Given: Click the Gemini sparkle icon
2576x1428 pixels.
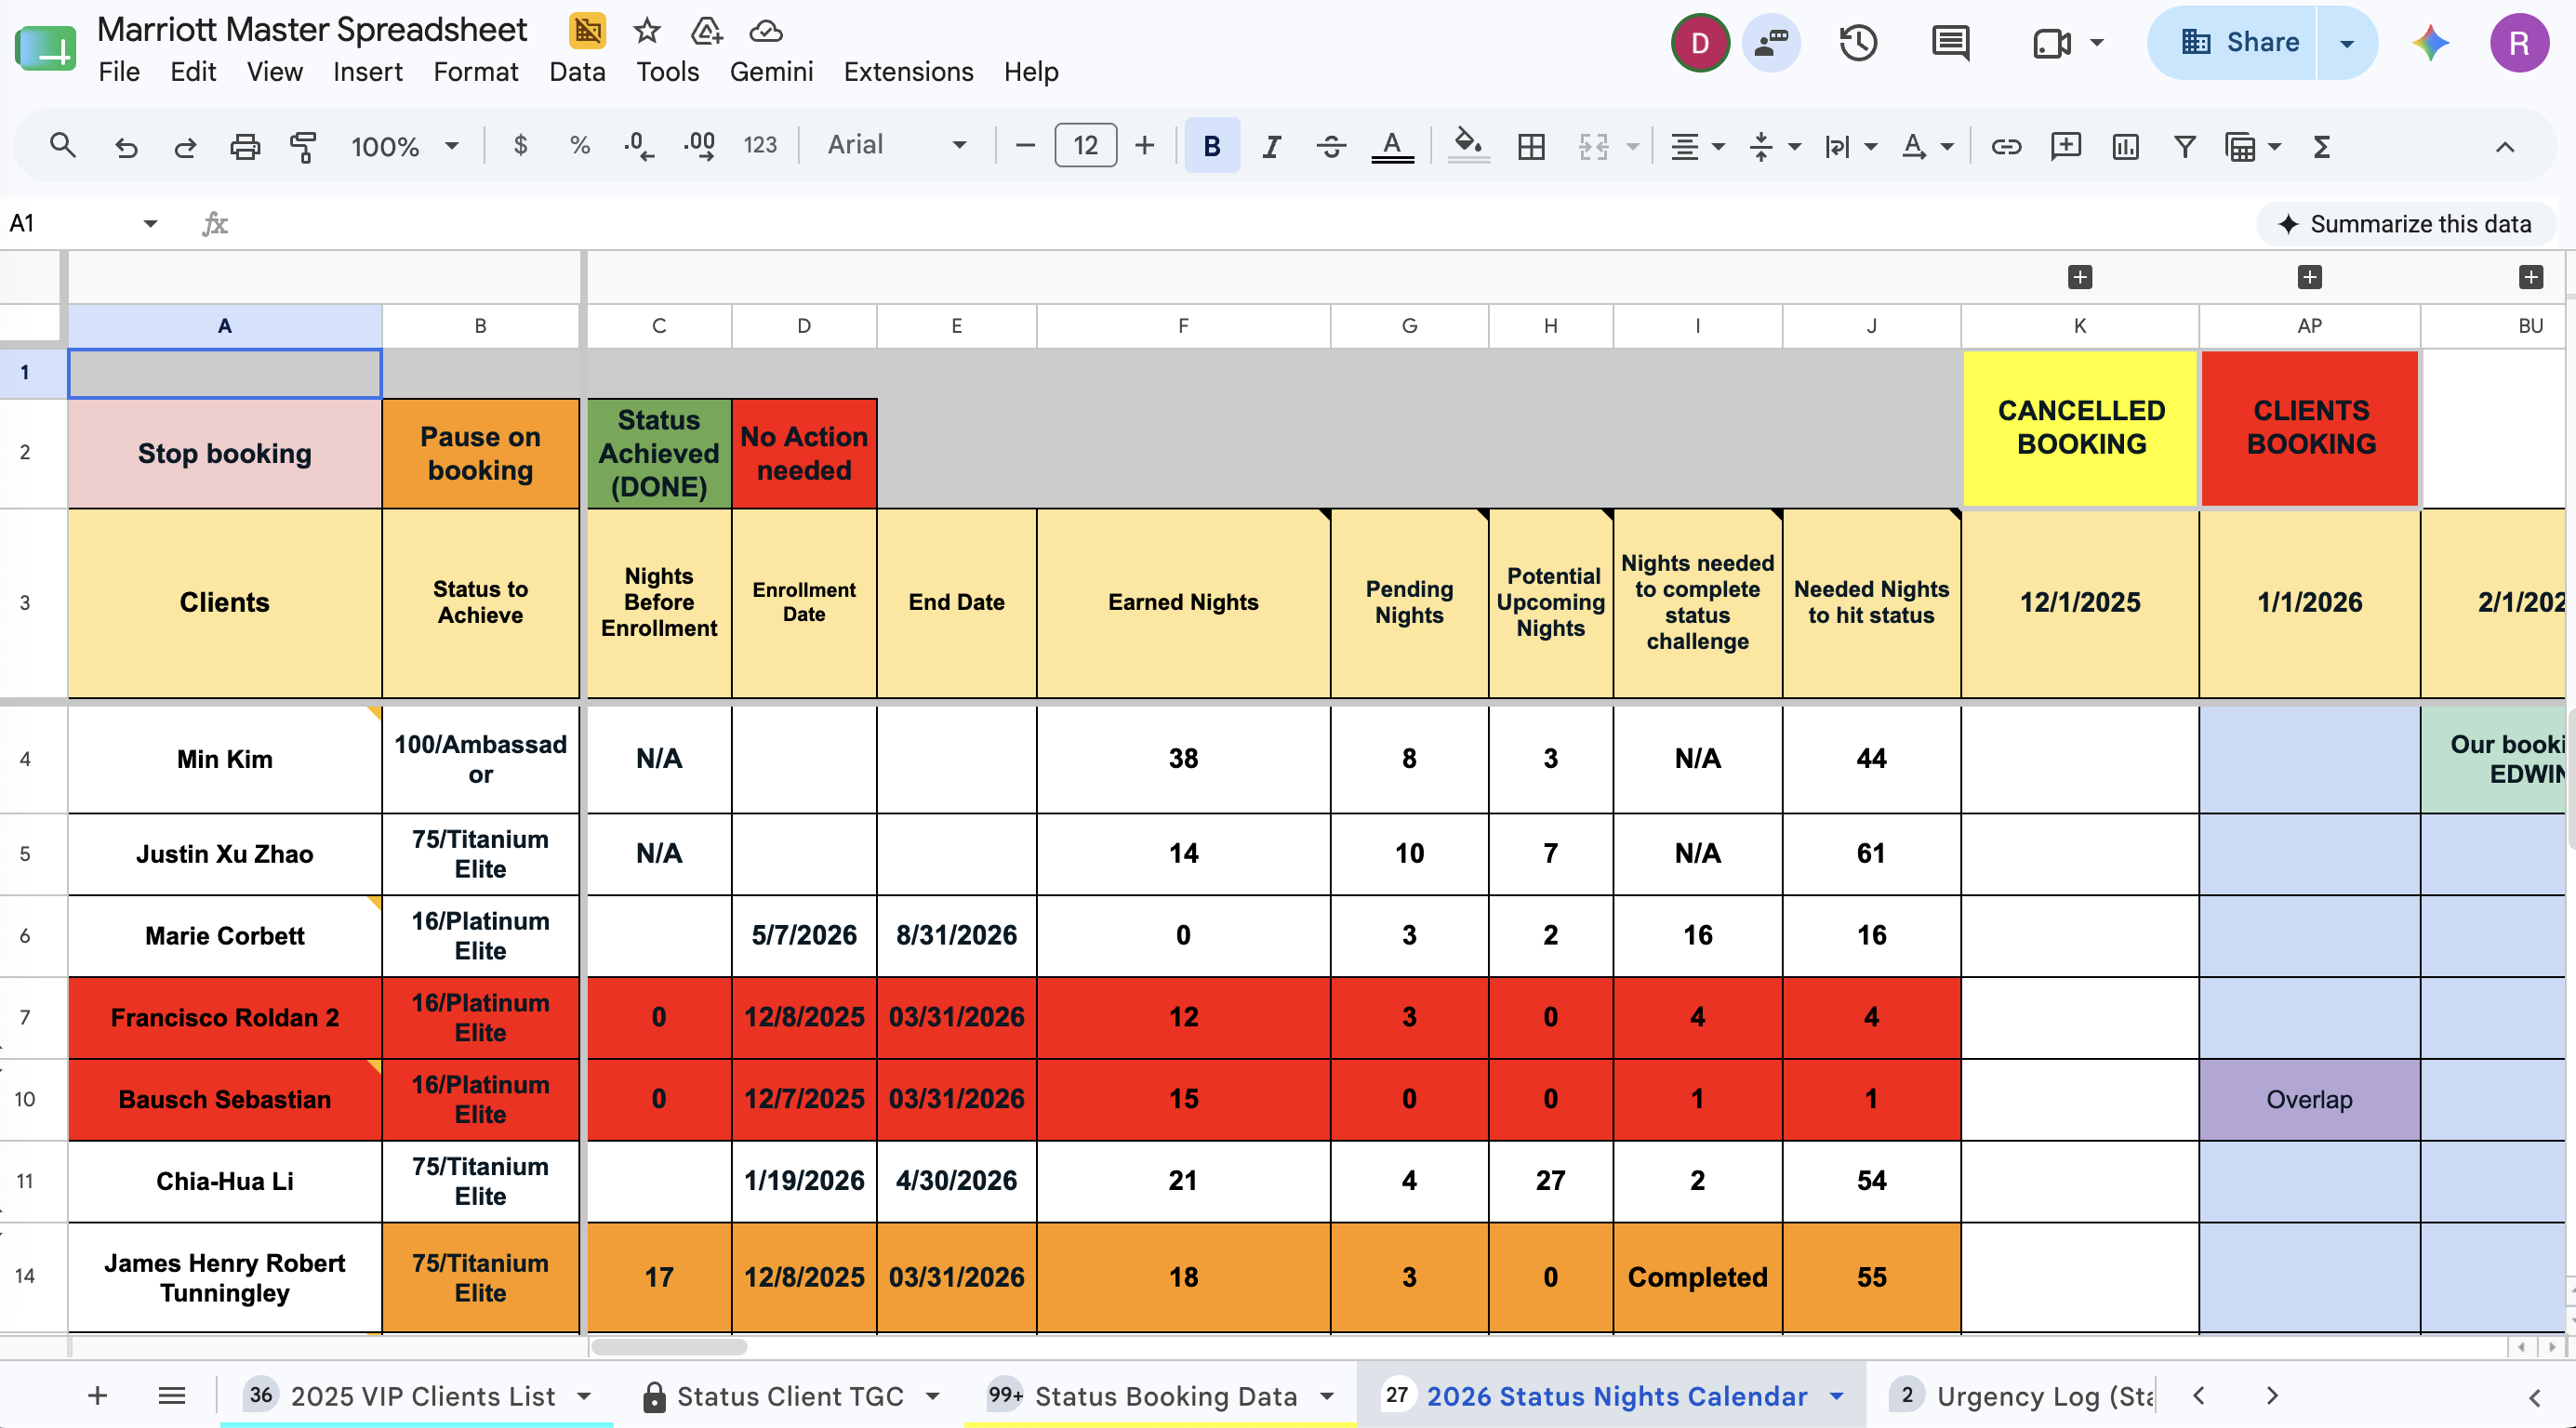Looking at the screenshot, I should (2431, 43).
